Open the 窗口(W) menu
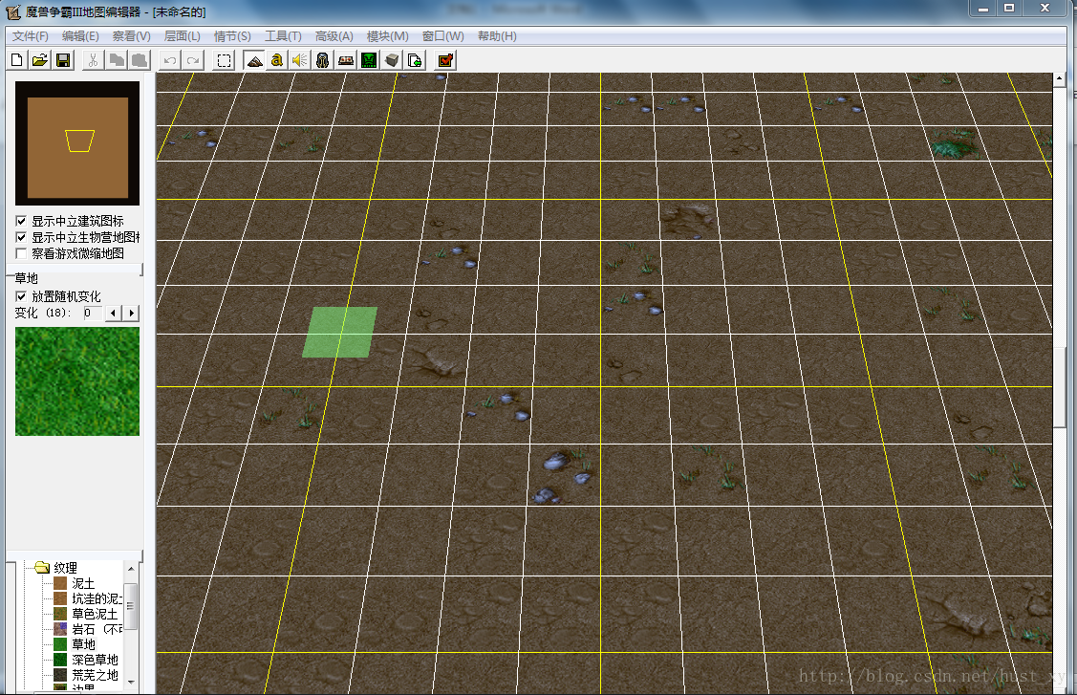The image size is (1077, 695). tap(443, 35)
